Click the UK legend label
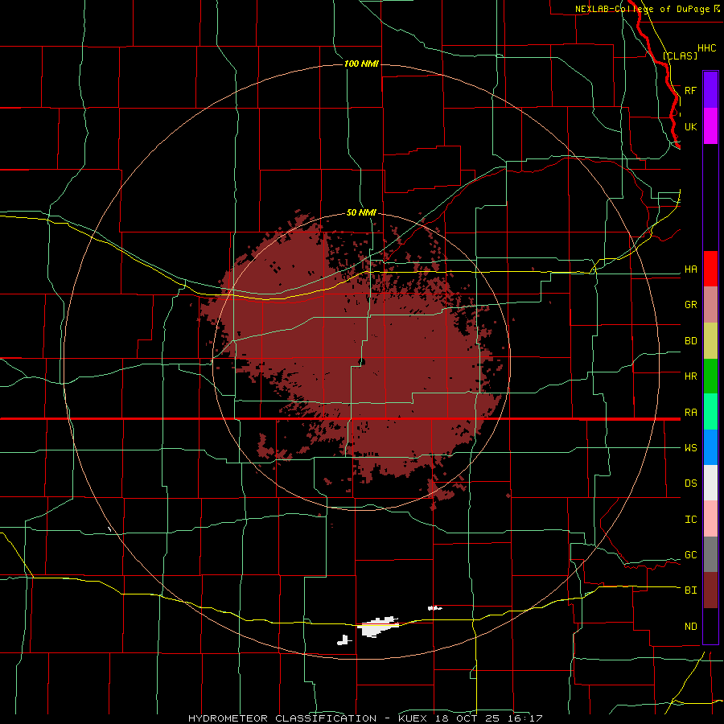724x724 pixels. [690, 126]
